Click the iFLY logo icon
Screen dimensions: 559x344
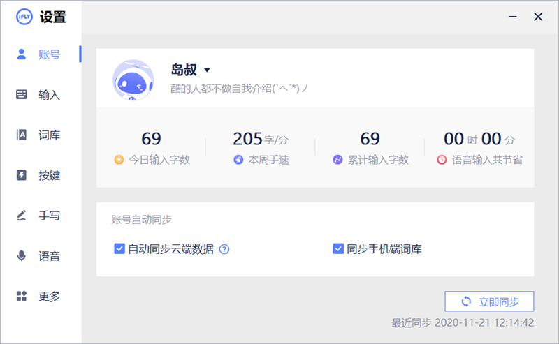click(24, 17)
